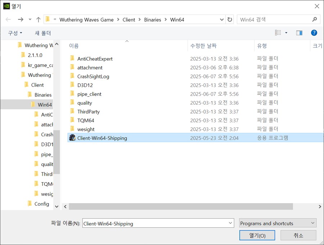Image resolution: width=324 pixels, height=245 pixels.
Task: Go up one folder level
Action: (38, 19)
